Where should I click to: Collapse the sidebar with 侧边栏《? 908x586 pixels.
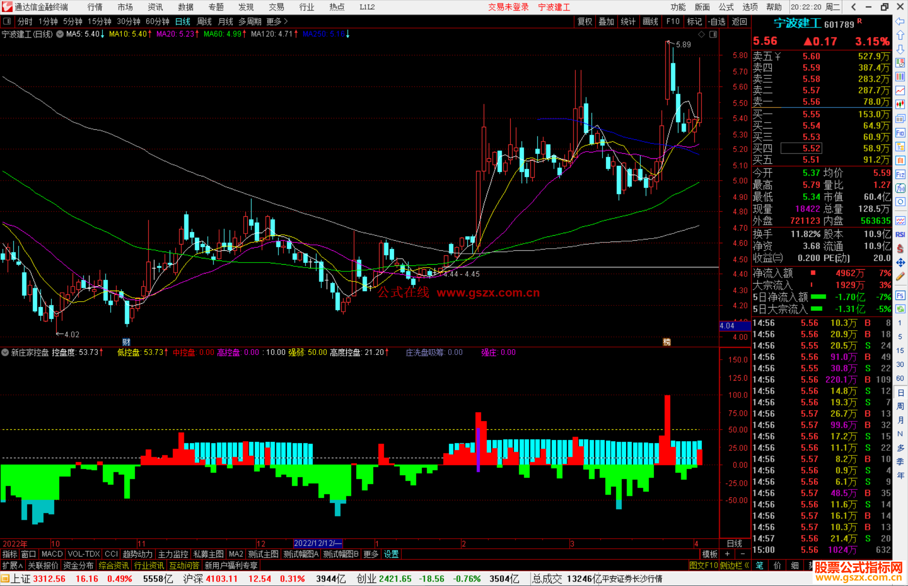pos(735,565)
